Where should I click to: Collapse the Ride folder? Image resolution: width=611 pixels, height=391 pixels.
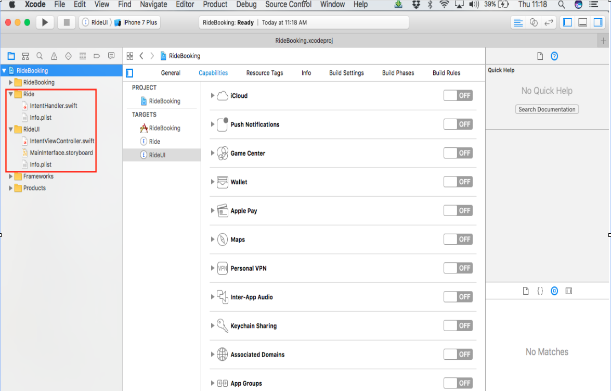[x=10, y=94]
